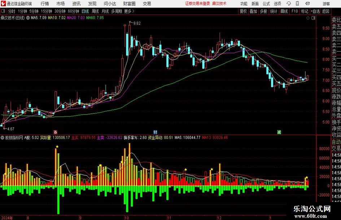Viewport: 341px width, 220px height.
Task: Open the 公式 menu
Action: (x=266, y=4)
